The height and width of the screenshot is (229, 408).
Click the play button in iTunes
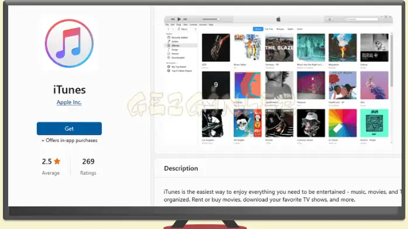179,19
